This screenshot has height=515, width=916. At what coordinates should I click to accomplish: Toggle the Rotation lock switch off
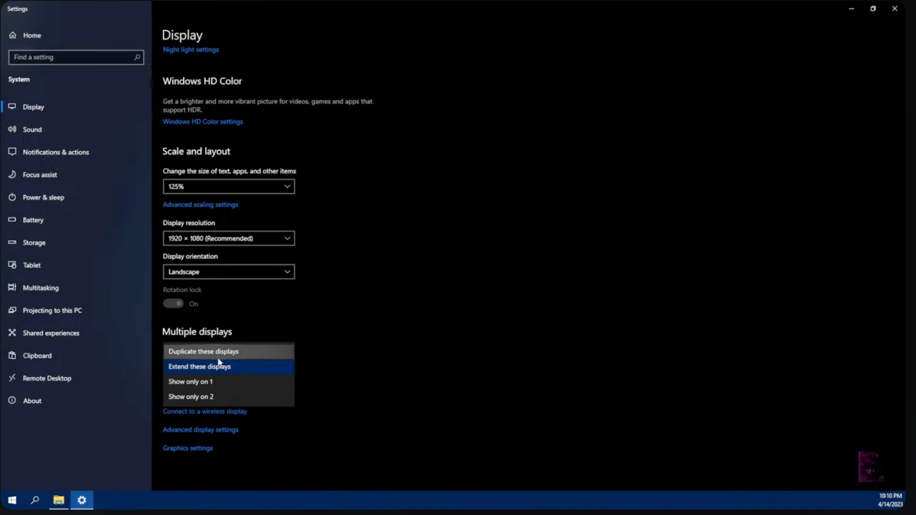(x=174, y=303)
